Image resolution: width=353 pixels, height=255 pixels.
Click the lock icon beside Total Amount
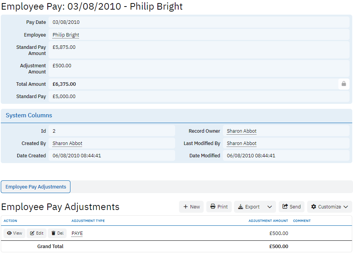(x=344, y=84)
